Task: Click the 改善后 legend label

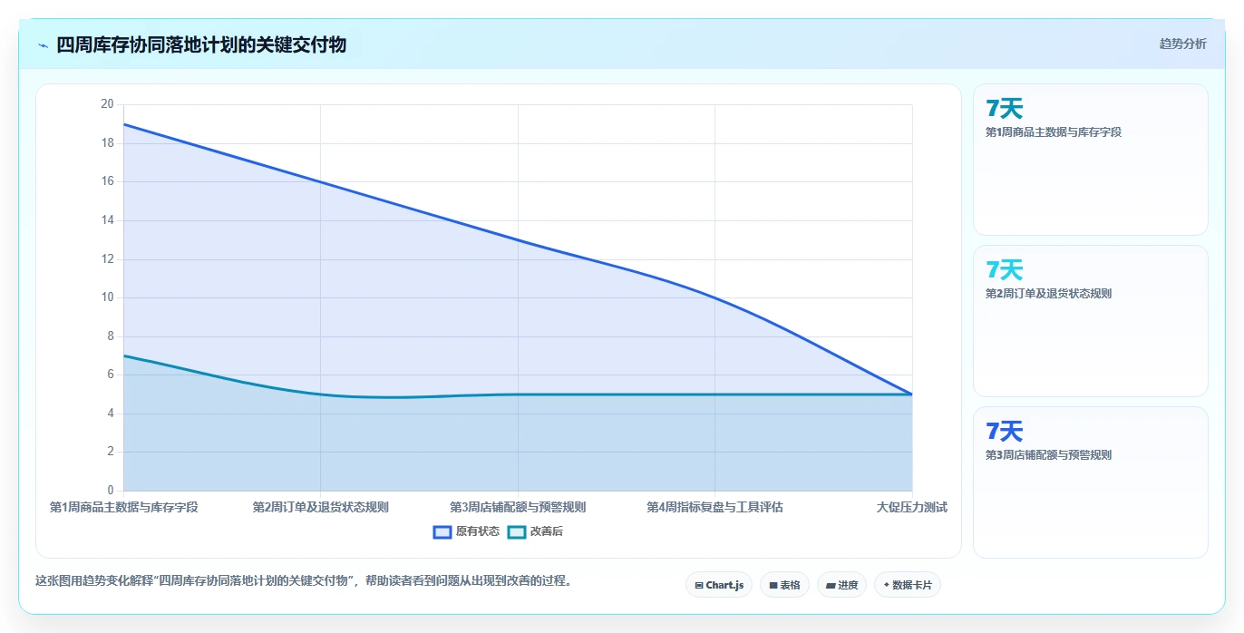Action: [547, 531]
